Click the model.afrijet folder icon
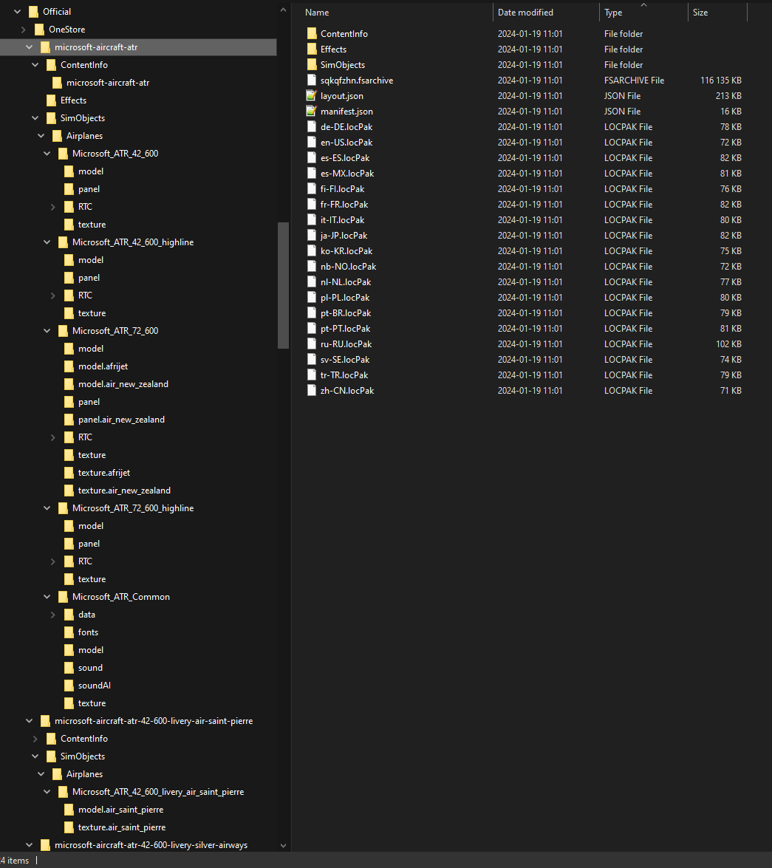The image size is (772, 868). pyautogui.click(x=69, y=366)
